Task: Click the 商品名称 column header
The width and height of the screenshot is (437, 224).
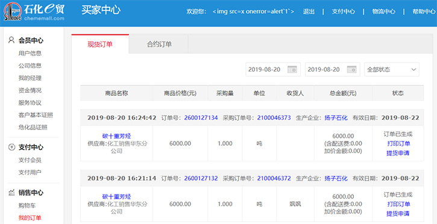Action: pos(116,93)
